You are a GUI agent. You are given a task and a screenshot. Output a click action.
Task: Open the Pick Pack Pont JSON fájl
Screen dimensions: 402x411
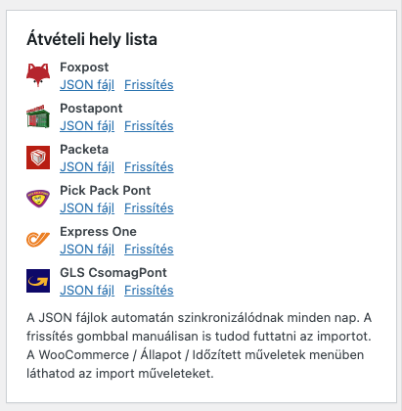tap(87, 208)
